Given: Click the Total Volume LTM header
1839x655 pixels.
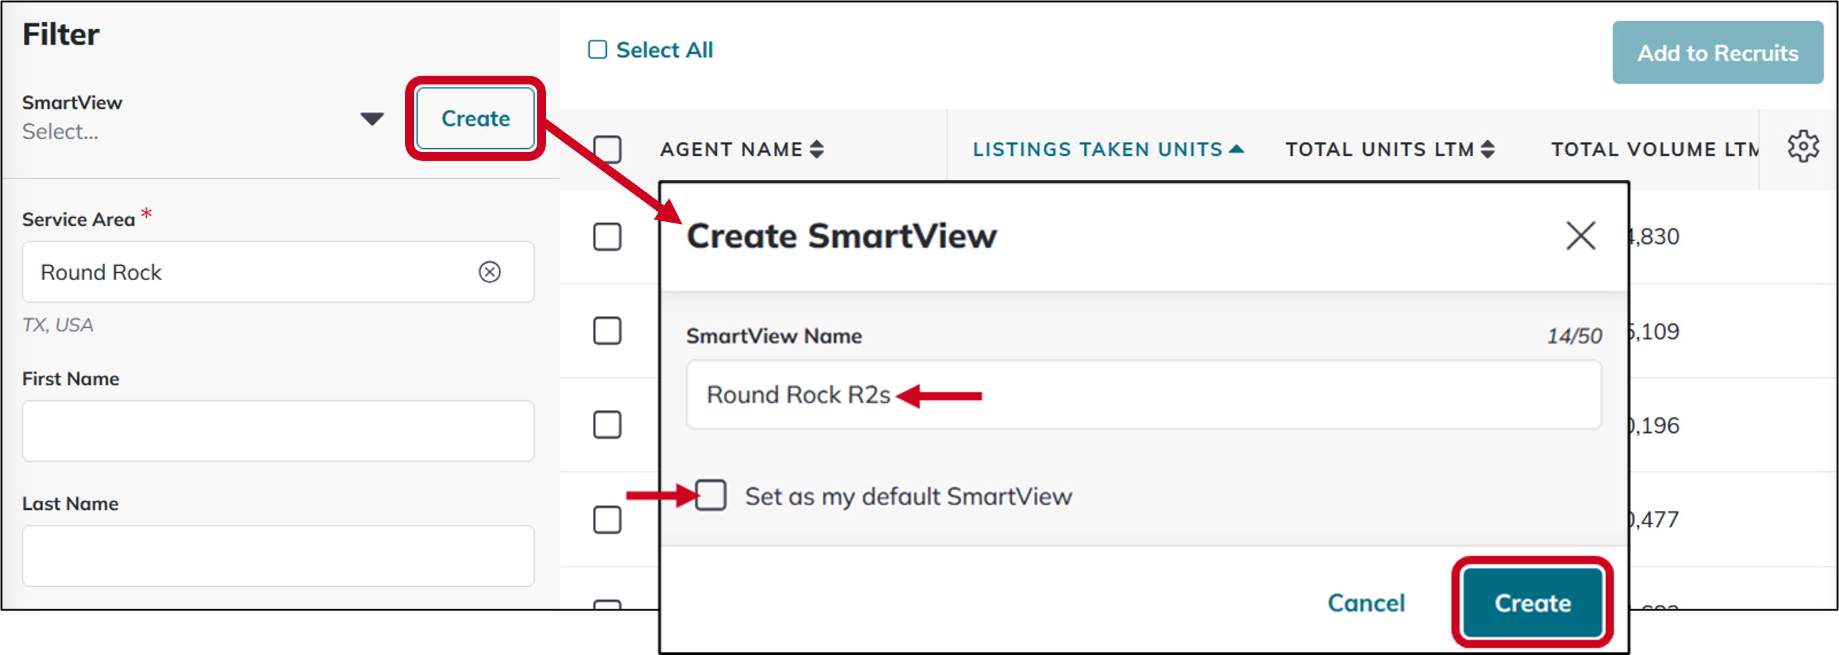Looking at the screenshot, I should tap(1654, 149).
